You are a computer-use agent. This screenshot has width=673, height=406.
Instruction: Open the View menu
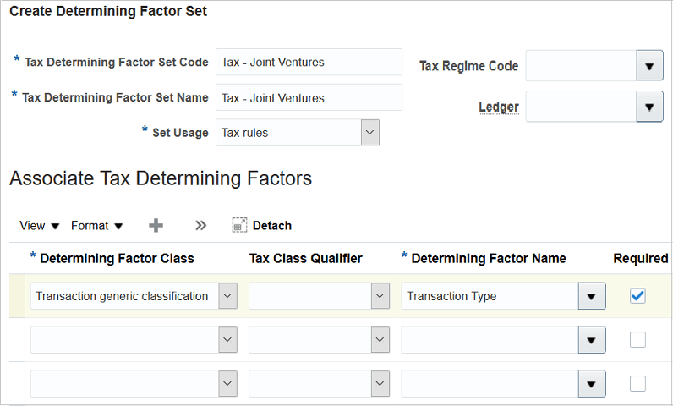40,226
